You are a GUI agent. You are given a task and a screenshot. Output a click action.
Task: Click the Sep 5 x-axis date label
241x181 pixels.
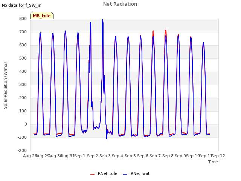[130, 156]
